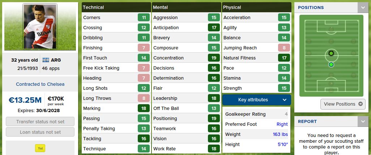Select the bright green position dot on pitch
The height and width of the screenshot is (155, 371).
(331, 65)
